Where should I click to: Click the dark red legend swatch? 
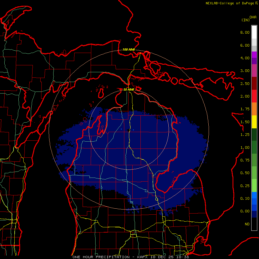(x=254, y=83)
